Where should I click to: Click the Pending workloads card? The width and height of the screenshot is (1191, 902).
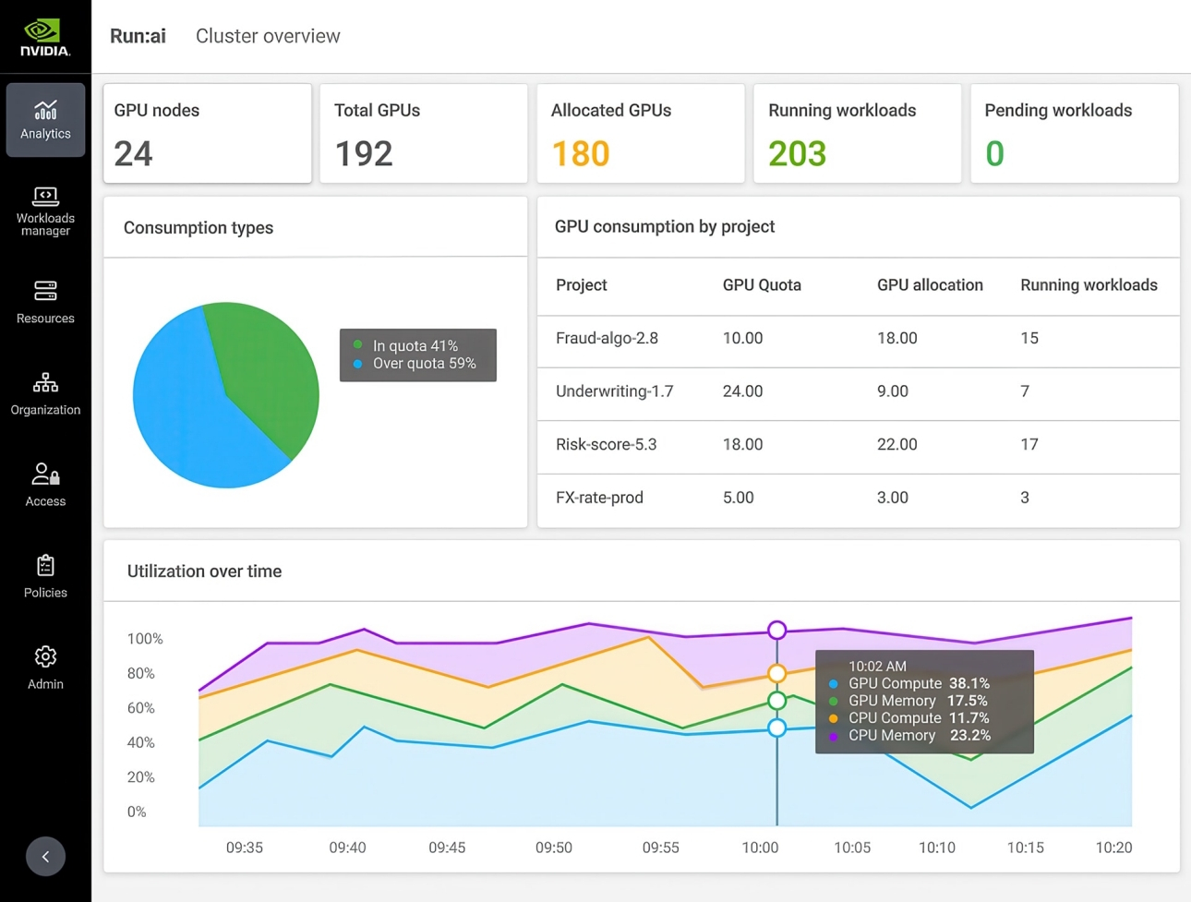(1074, 134)
